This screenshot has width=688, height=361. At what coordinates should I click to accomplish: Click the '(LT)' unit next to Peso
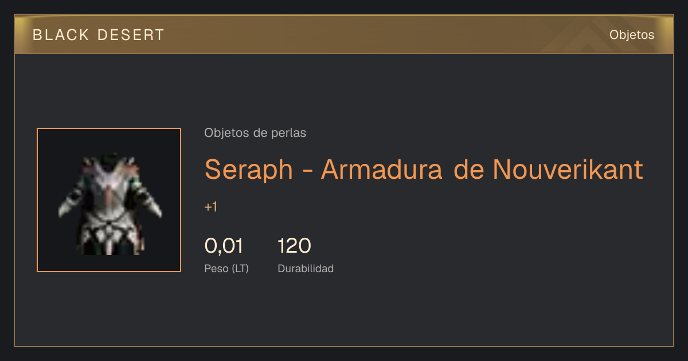240,269
